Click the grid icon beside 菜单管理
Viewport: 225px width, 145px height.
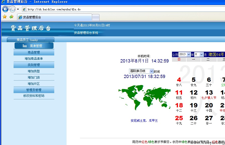coord(25,46)
